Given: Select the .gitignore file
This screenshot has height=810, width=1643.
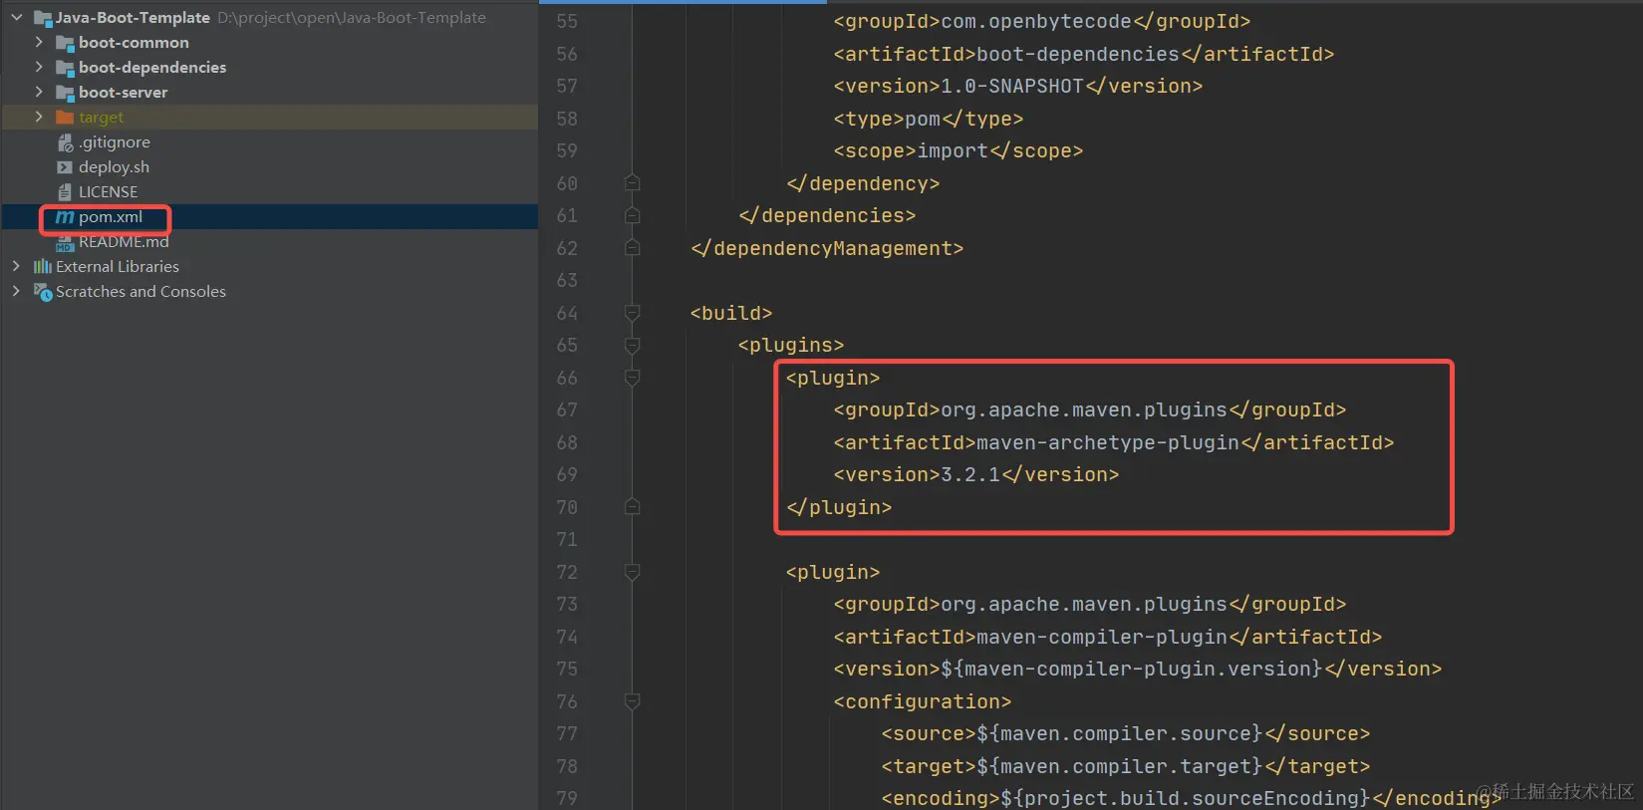Looking at the screenshot, I should pyautogui.click(x=115, y=142).
